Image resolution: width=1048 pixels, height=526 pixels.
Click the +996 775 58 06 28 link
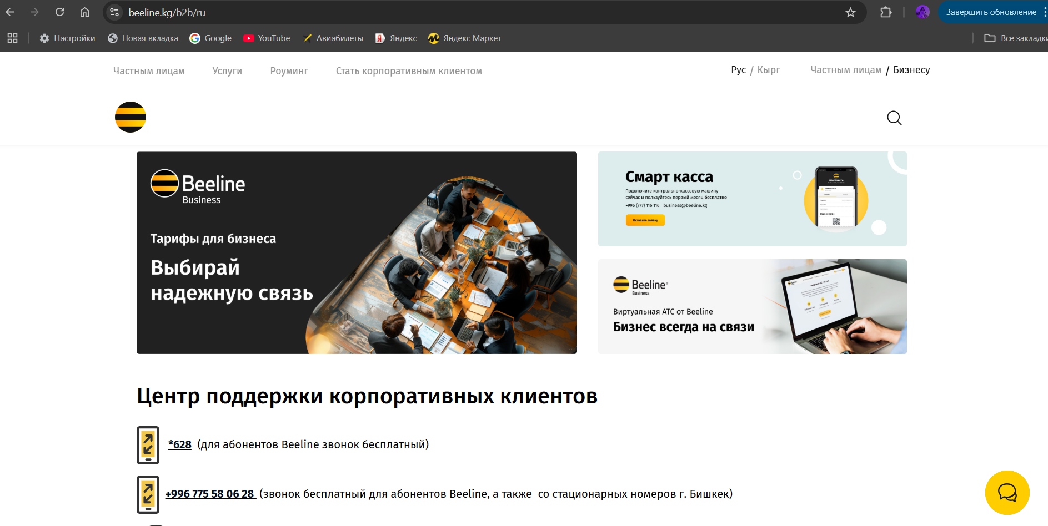(x=210, y=494)
